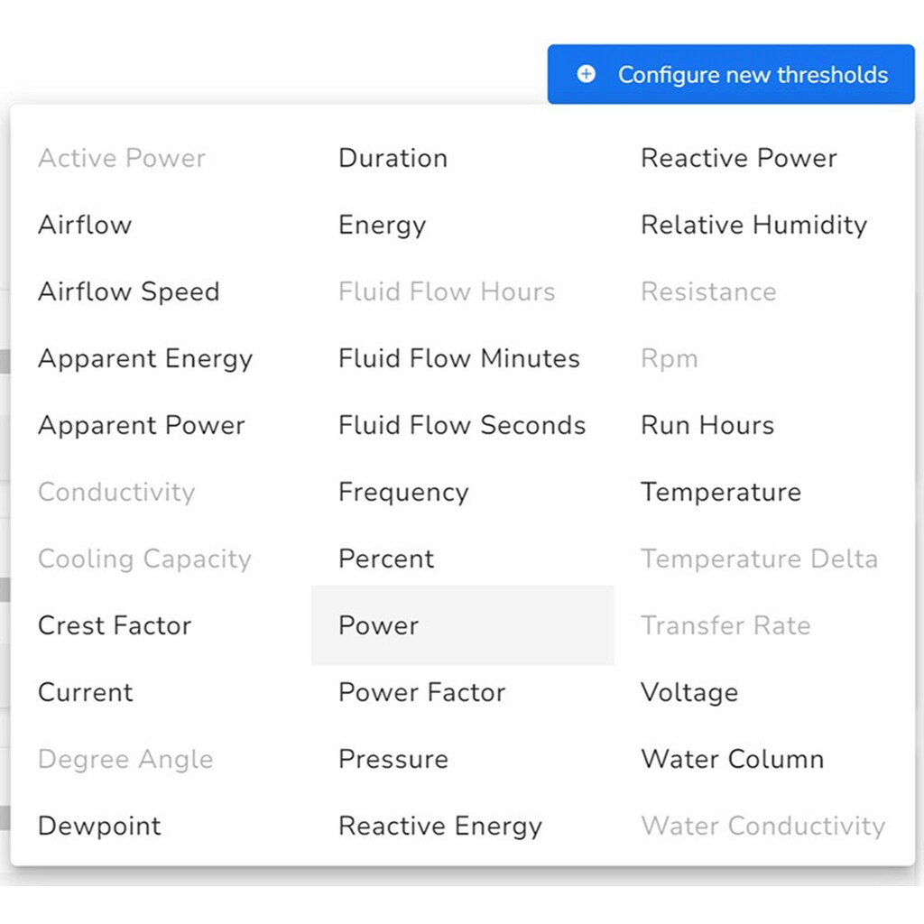Pick Water Column option
The image size is (924, 924).
(x=733, y=759)
